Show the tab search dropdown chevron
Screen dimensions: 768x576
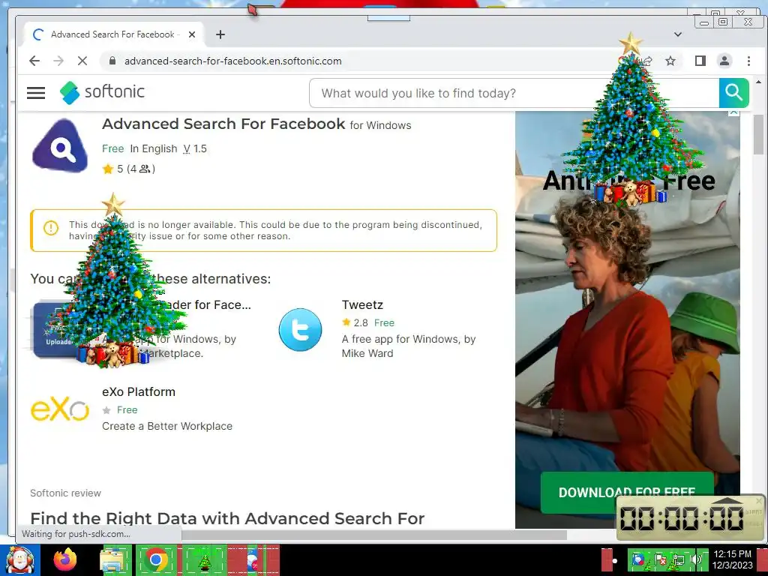click(x=678, y=34)
